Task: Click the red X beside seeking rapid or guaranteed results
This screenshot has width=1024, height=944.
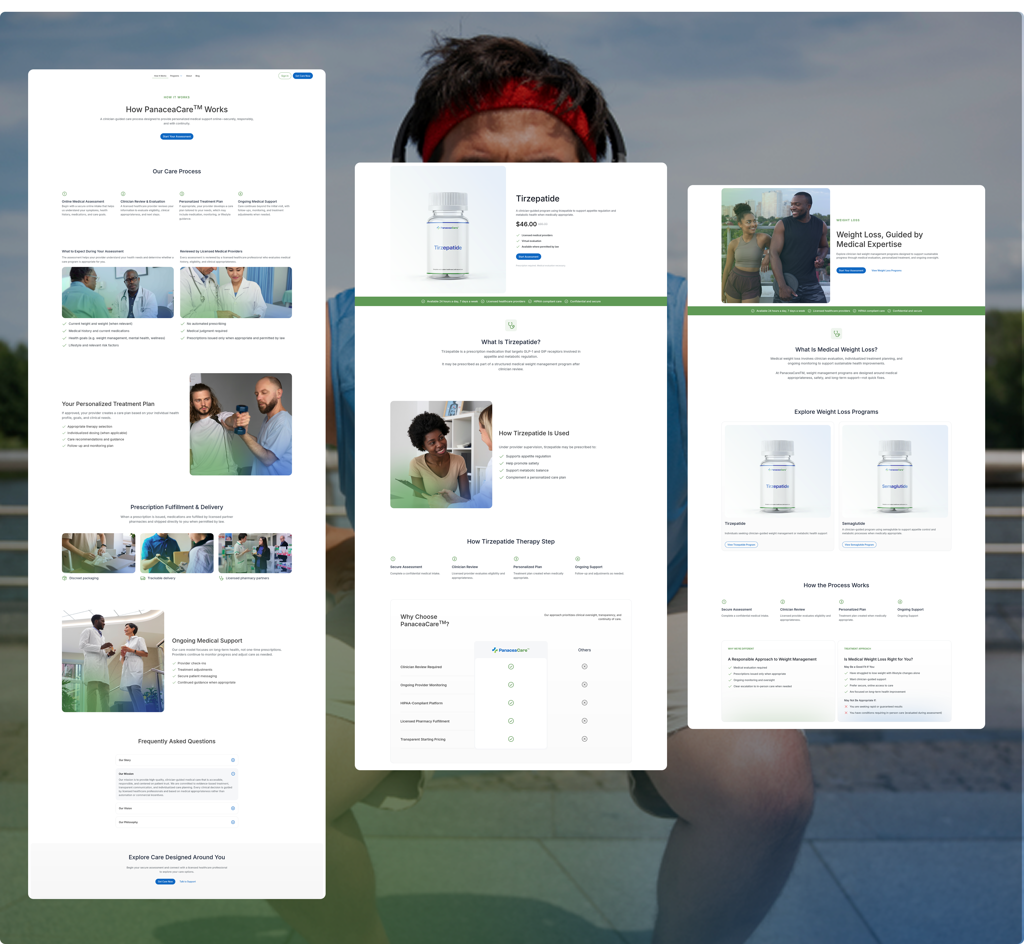Action: pos(846,706)
